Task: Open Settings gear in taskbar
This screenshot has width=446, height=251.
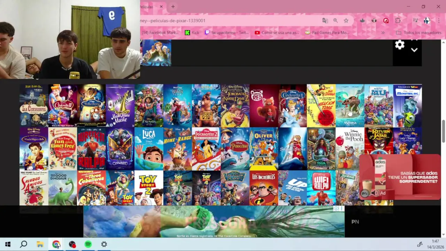Action: point(104,244)
